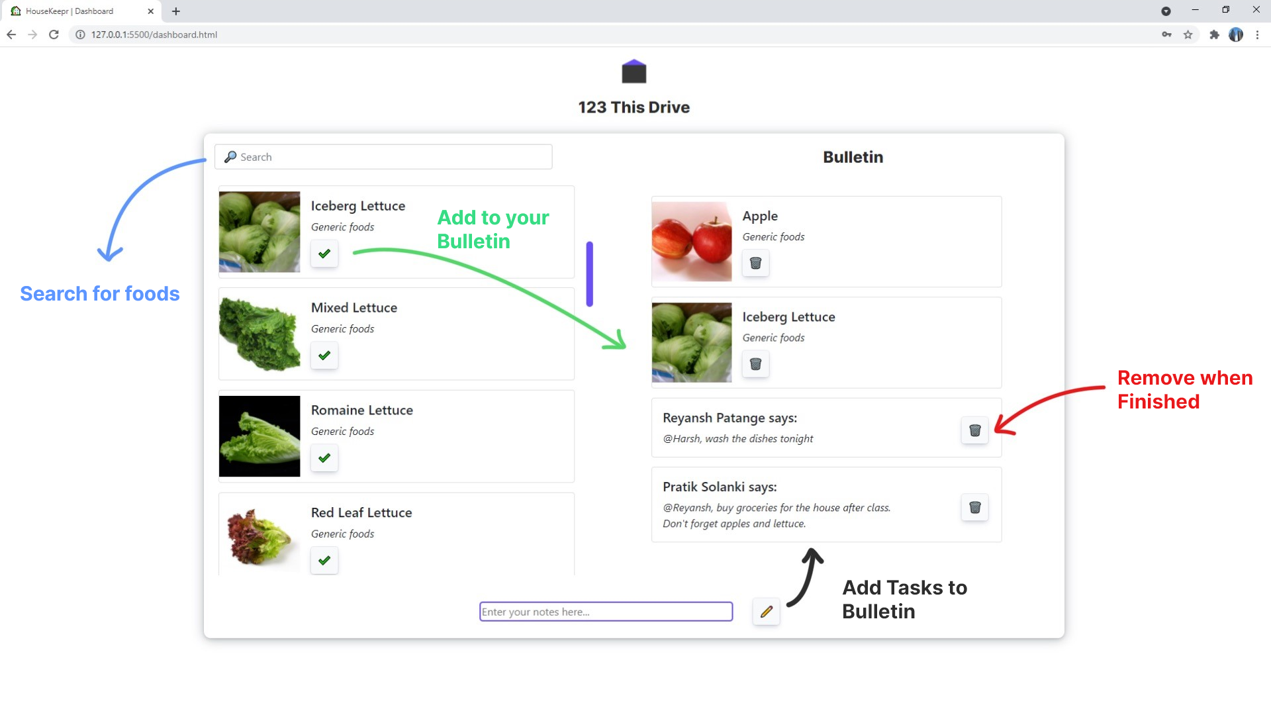Reload the dashboard page
The height and width of the screenshot is (715, 1271).
tap(54, 34)
